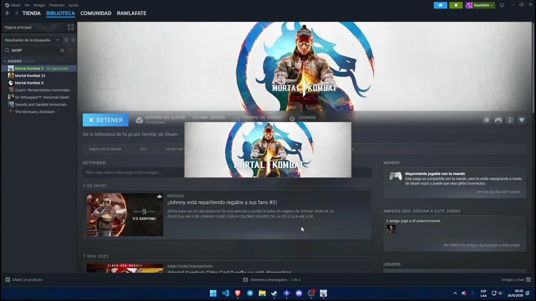The height and width of the screenshot is (301, 536).
Task: Collapse the JUEGOS category
Action: [x=5, y=61]
